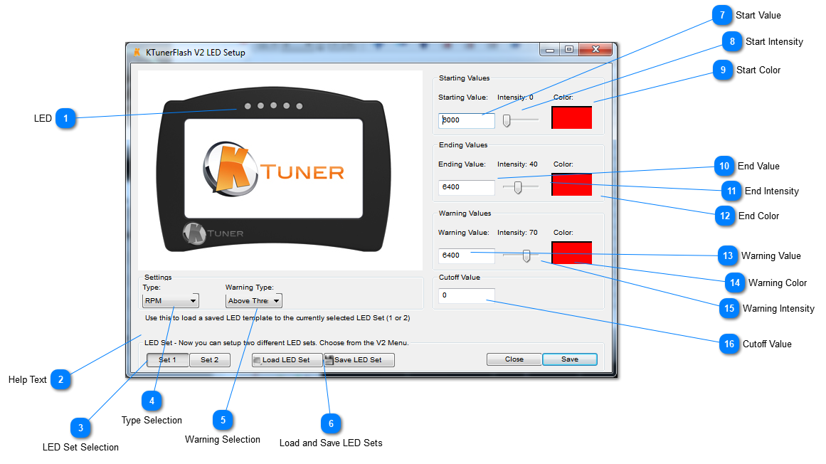Open the ending color swatch picker

571,184
